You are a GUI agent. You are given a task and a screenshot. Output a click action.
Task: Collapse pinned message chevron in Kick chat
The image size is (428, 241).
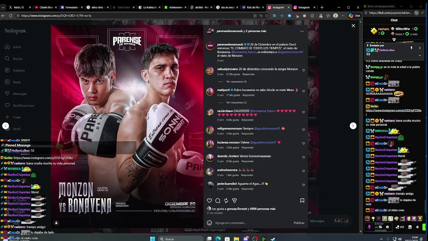420,56
